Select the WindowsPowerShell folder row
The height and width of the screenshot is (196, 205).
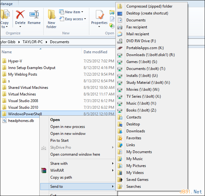58,114
